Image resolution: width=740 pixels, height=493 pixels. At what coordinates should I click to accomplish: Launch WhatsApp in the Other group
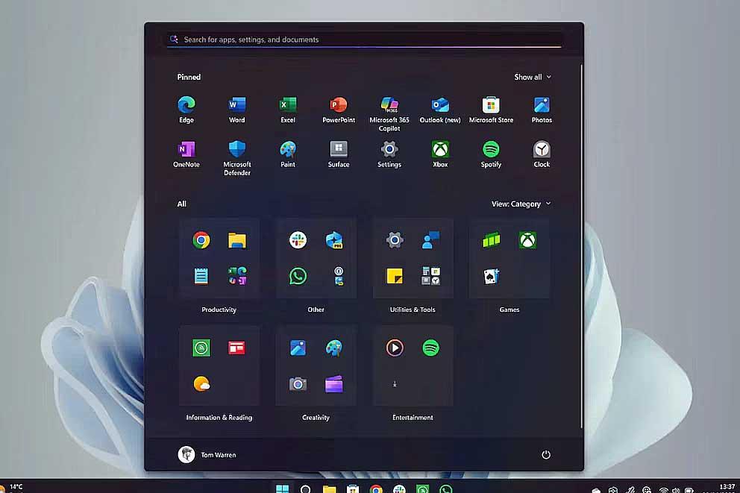[298, 276]
